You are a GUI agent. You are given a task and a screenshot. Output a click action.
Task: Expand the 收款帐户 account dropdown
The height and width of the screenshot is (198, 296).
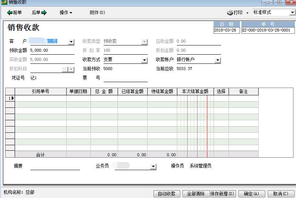pos(218,60)
